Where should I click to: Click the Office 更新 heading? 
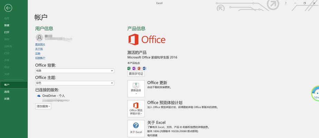[x=157, y=83]
